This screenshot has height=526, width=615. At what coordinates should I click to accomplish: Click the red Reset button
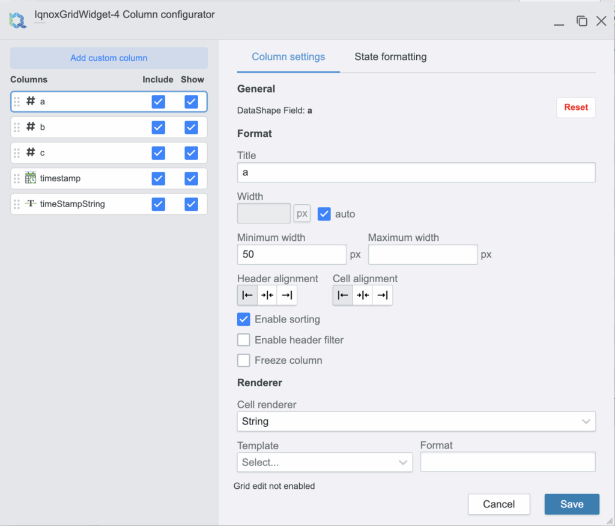click(x=575, y=107)
